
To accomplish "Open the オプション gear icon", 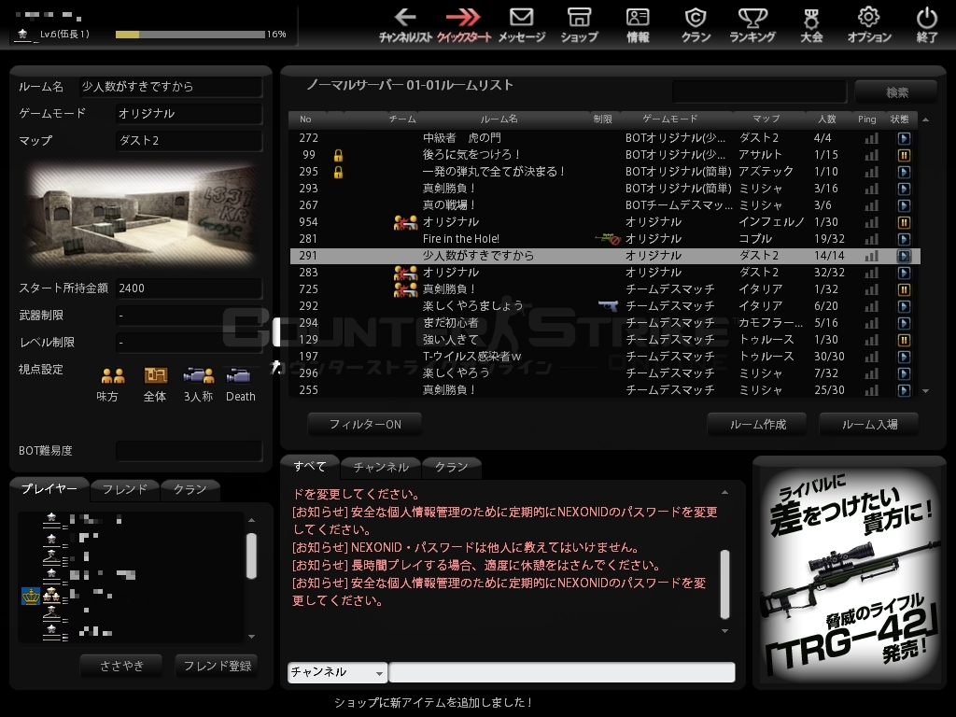I will [869, 24].
